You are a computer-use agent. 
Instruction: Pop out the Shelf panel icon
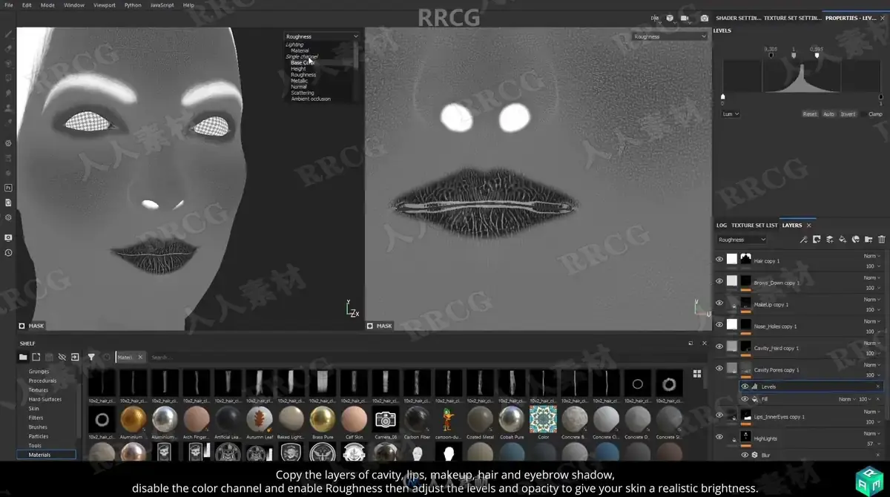691,343
